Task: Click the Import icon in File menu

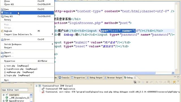Action: coord(2,53)
